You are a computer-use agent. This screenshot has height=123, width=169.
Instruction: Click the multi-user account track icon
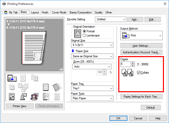click(x=34, y=97)
